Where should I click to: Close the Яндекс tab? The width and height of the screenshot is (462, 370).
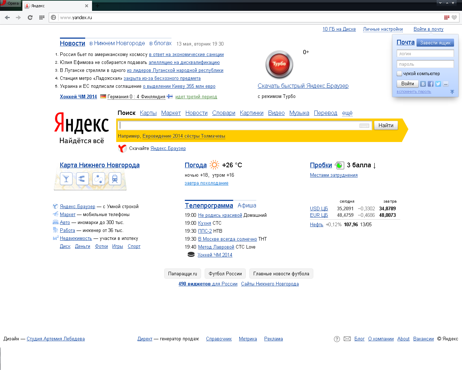[87, 6]
